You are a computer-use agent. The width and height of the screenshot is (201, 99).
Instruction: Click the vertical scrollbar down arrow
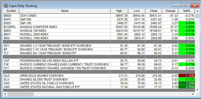tap(197, 90)
